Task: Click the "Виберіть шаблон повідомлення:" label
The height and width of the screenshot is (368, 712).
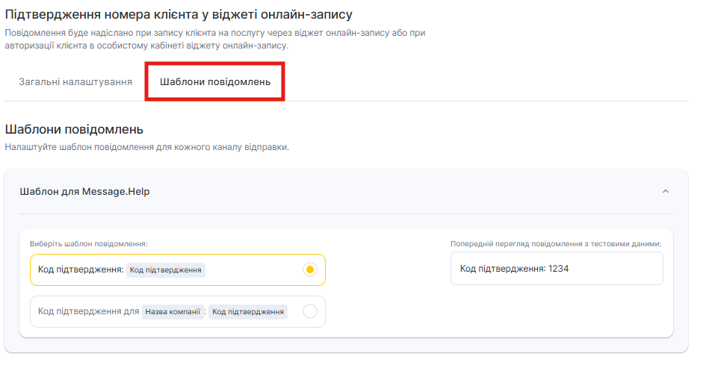Action: pos(89,243)
